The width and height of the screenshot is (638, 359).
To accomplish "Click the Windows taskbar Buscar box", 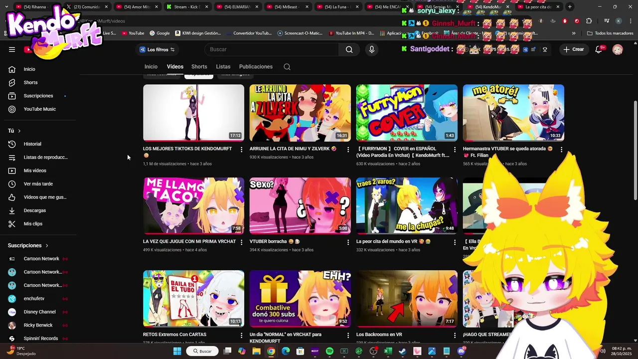I will click(x=202, y=351).
